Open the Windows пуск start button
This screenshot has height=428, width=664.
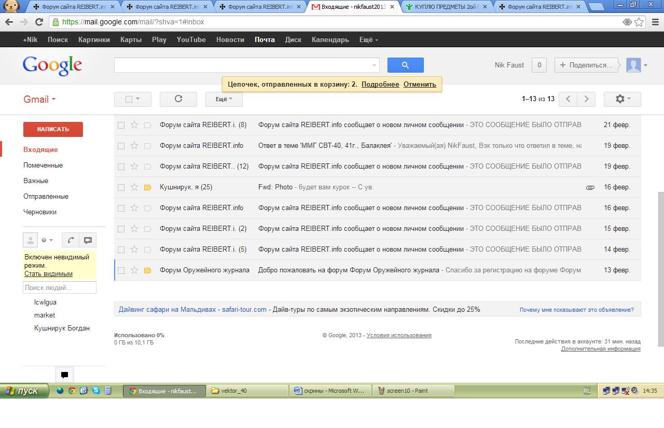pos(24,391)
